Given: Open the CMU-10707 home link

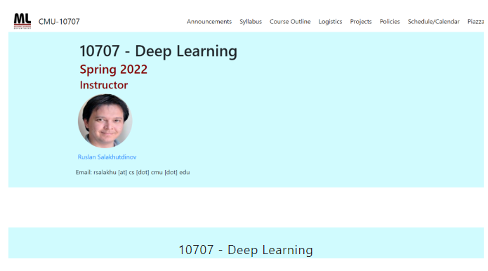Looking at the screenshot, I should coord(59,22).
